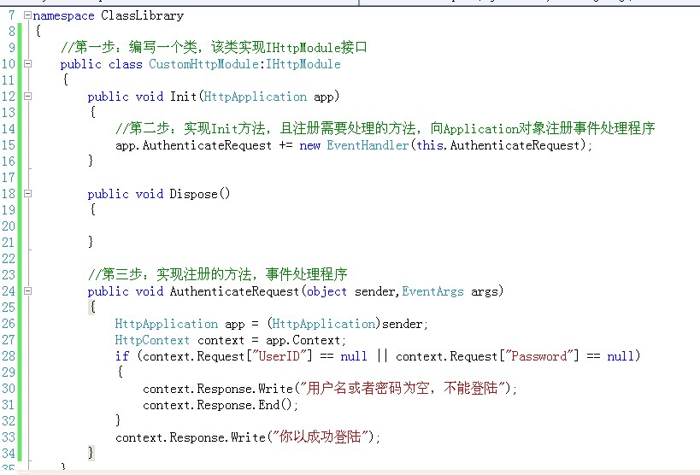Click HttpContext type on line 27
The width and height of the screenshot is (700, 475).
tap(152, 340)
